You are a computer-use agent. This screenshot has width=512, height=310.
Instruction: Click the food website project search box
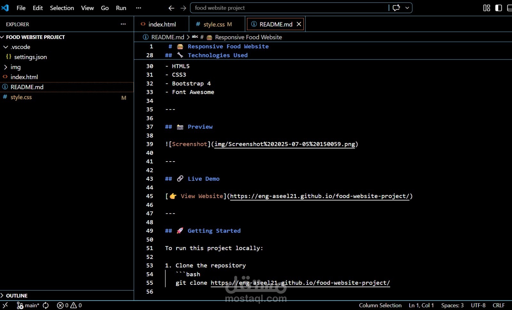pyautogui.click(x=288, y=8)
